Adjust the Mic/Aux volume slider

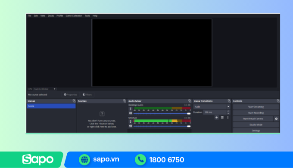[x=162, y=126]
